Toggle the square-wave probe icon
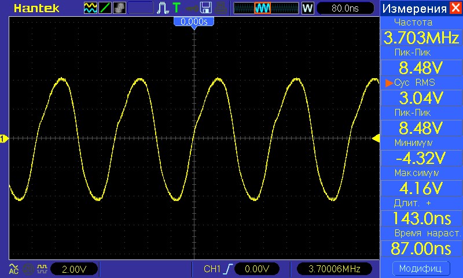 click(42, 269)
